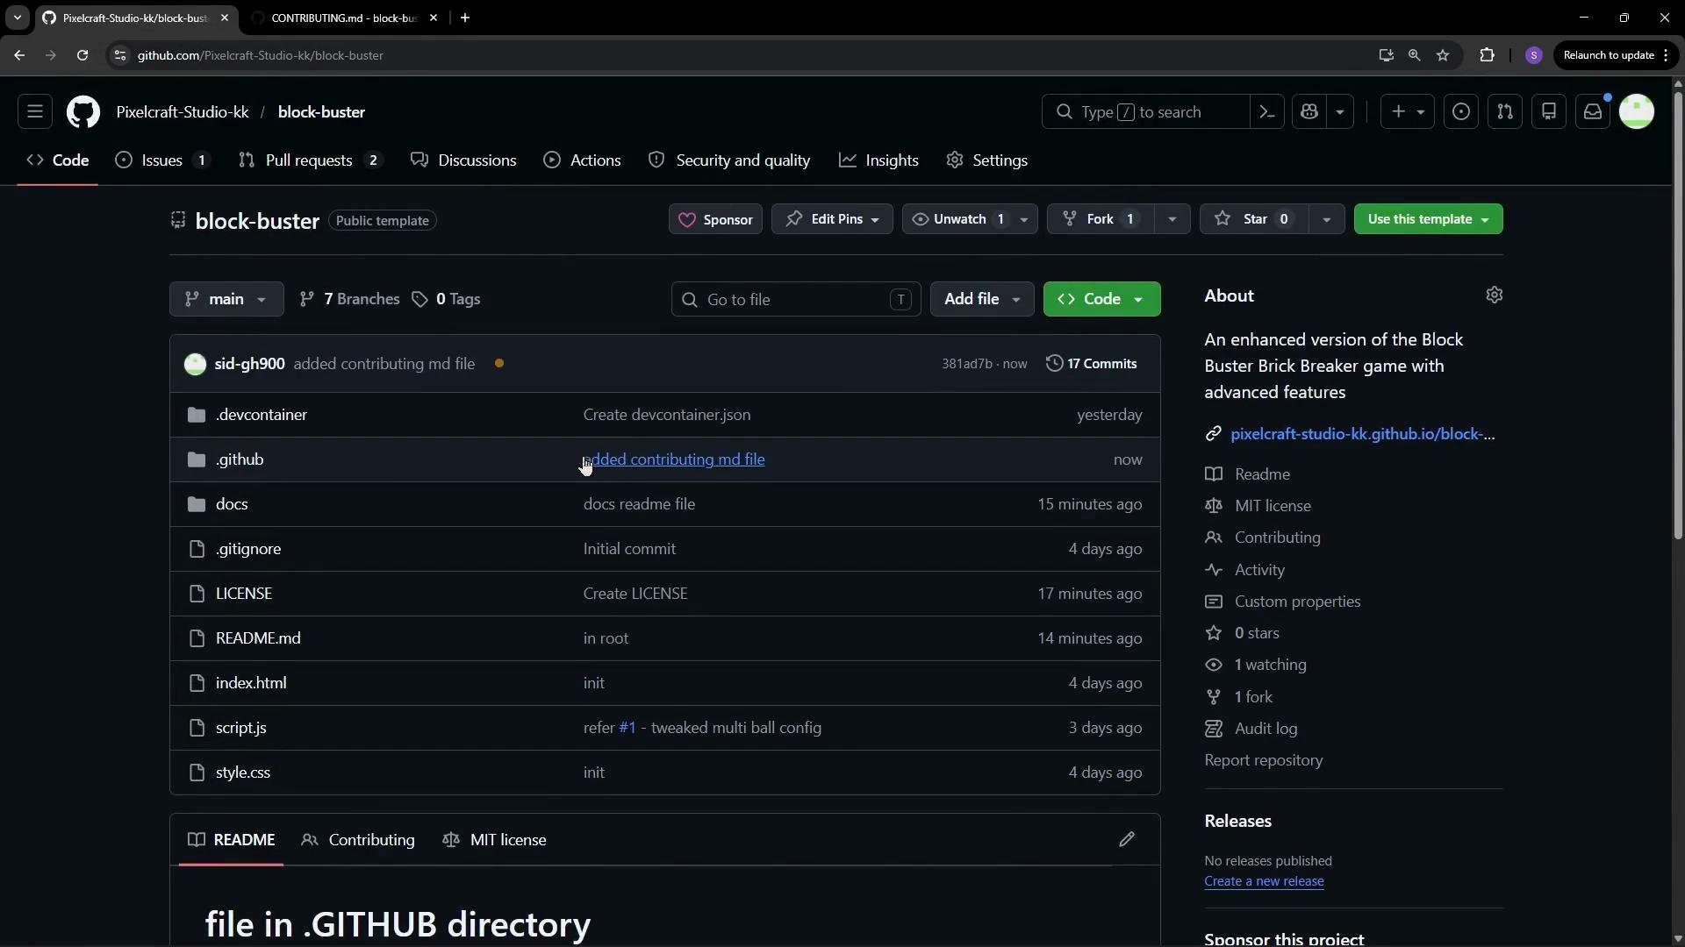
Task: Open the Insights tab
Action: click(x=878, y=160)
